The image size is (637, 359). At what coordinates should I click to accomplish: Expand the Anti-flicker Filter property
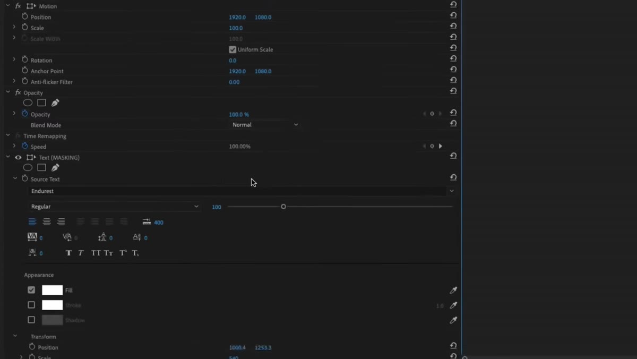14,81
